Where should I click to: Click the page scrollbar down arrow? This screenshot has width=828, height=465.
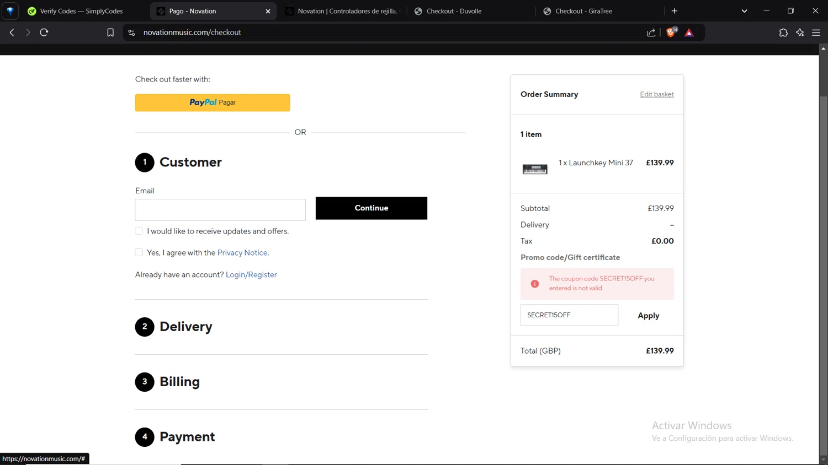pyautogui.click(x=823, y=459)
